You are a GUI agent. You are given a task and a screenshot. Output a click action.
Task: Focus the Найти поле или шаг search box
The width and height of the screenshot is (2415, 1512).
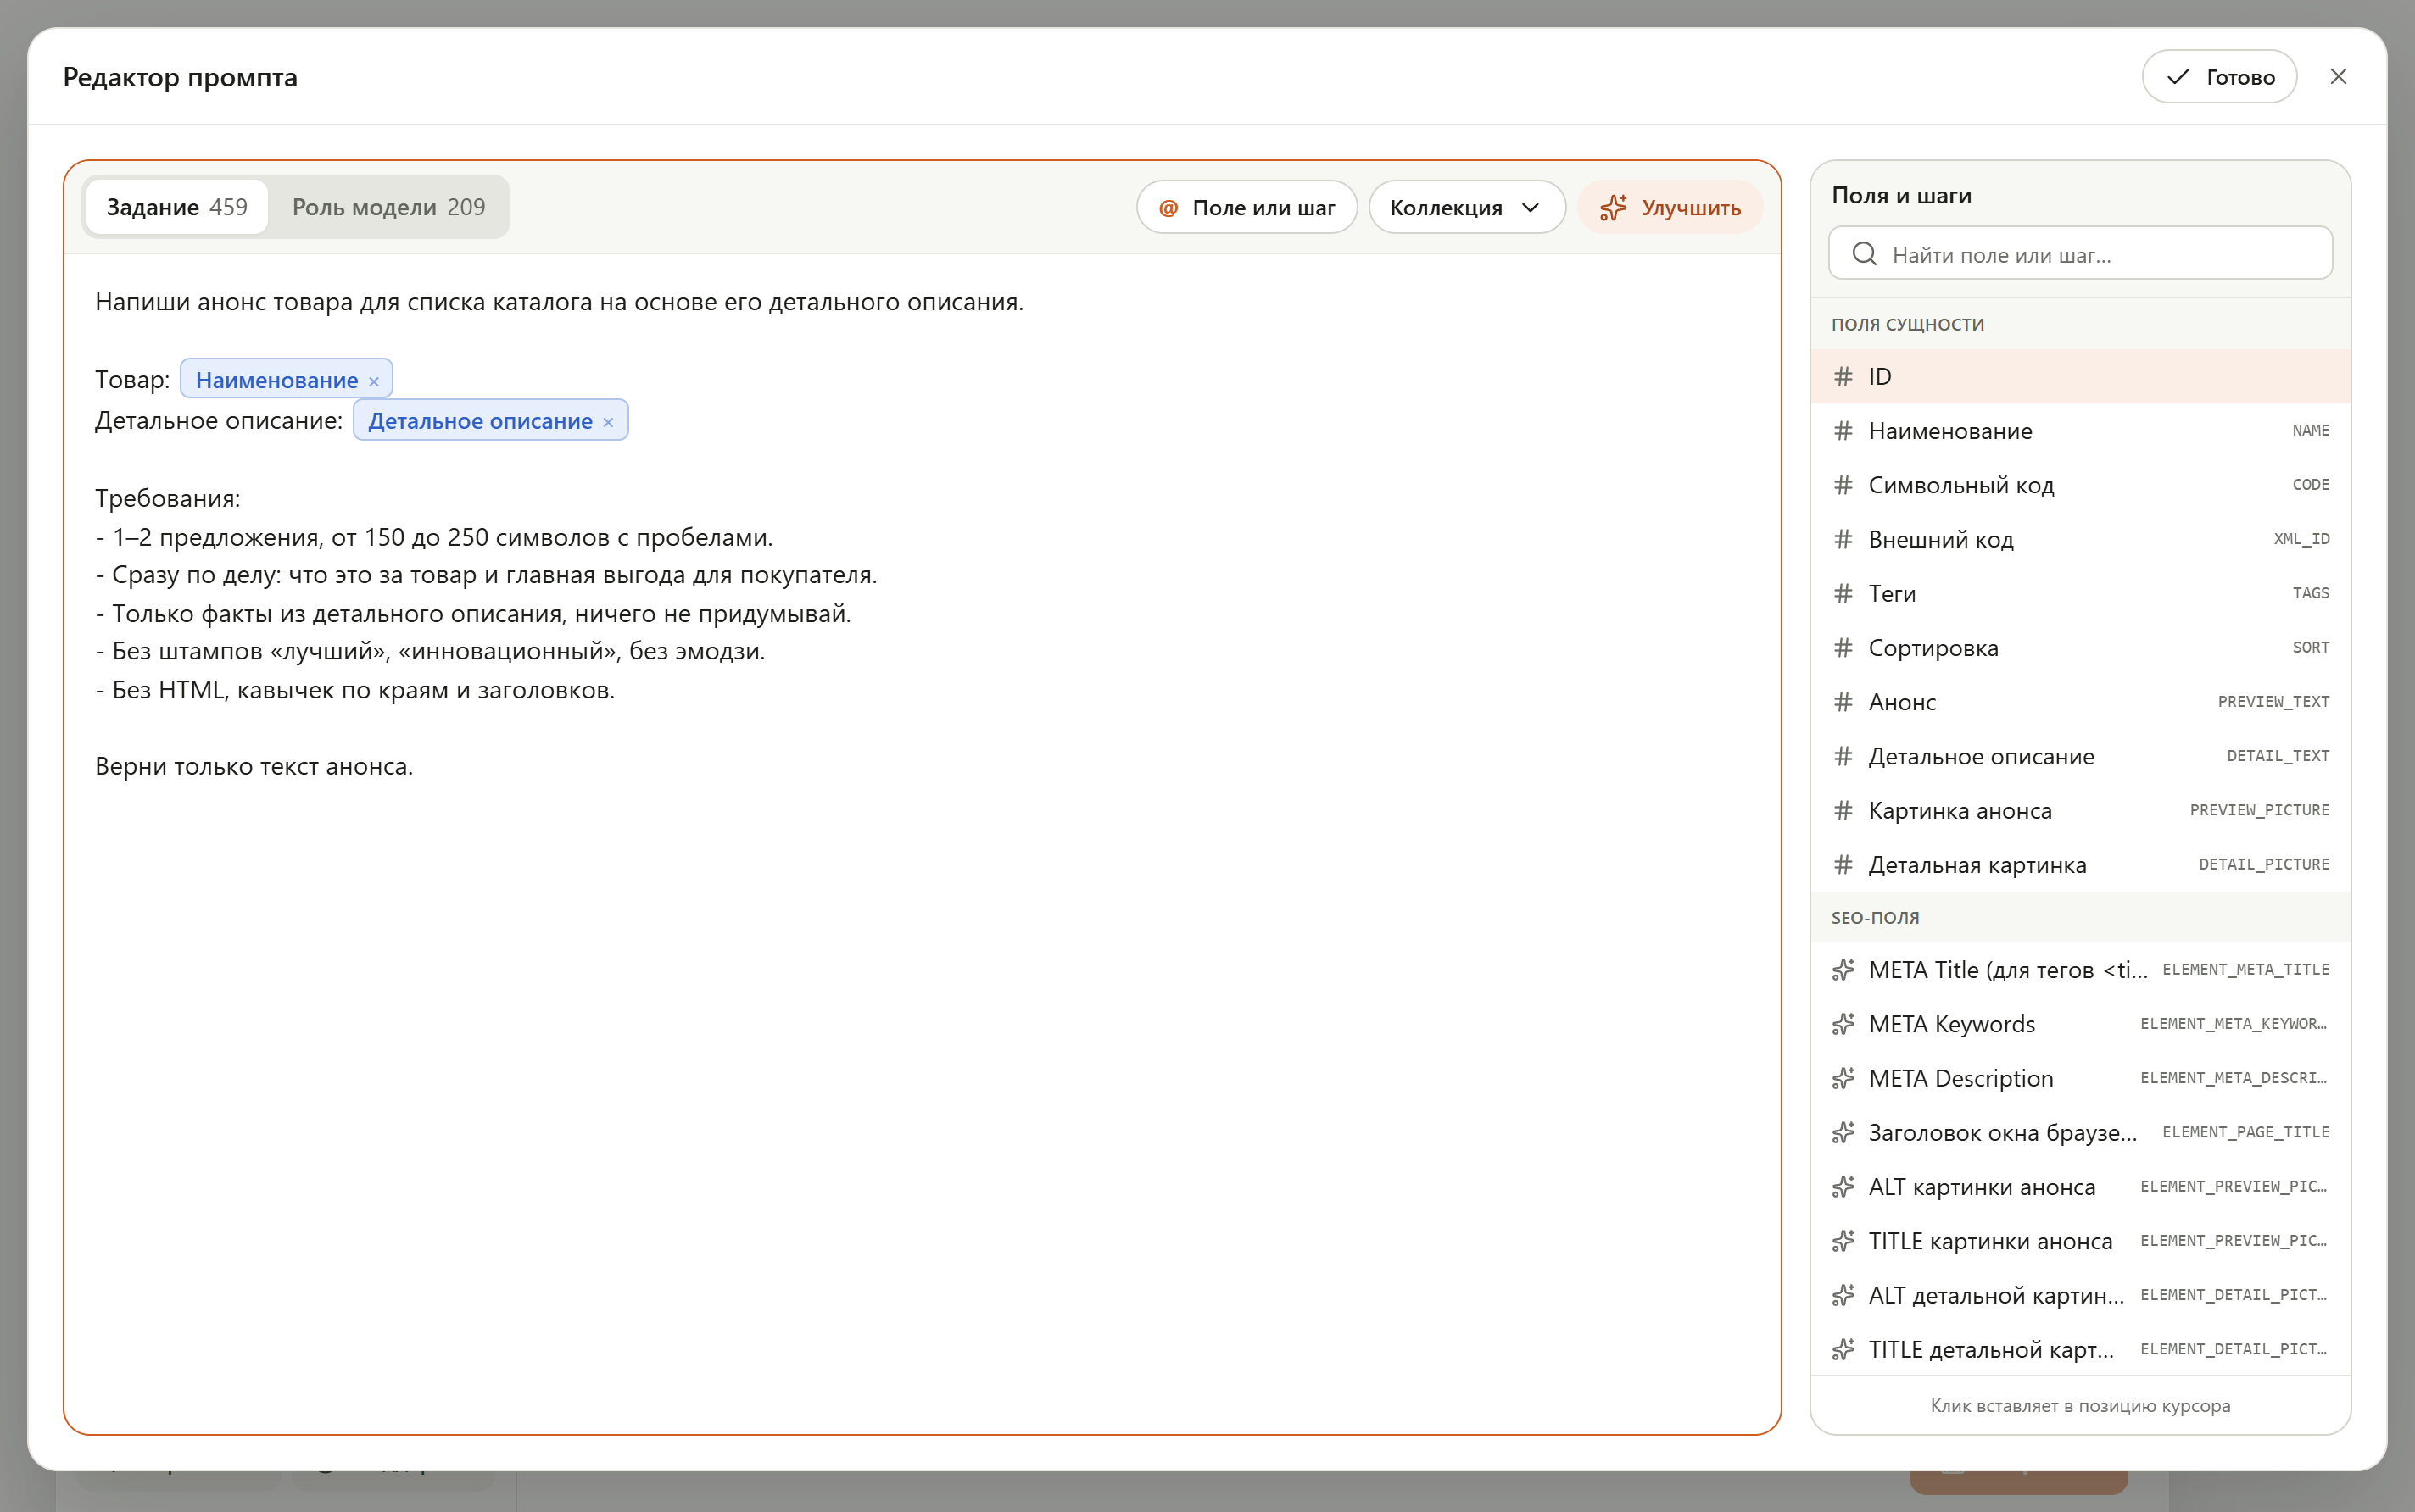2080,254
